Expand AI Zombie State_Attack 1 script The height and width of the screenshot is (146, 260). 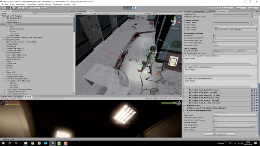[x=183, y=100]
